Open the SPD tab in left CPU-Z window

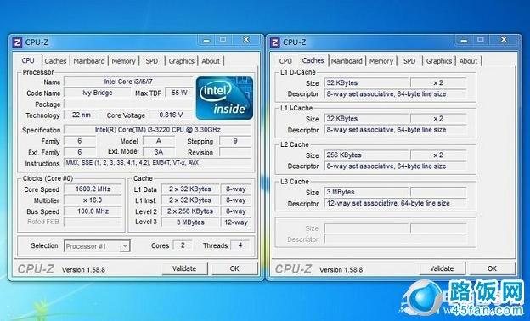(152, 61)
